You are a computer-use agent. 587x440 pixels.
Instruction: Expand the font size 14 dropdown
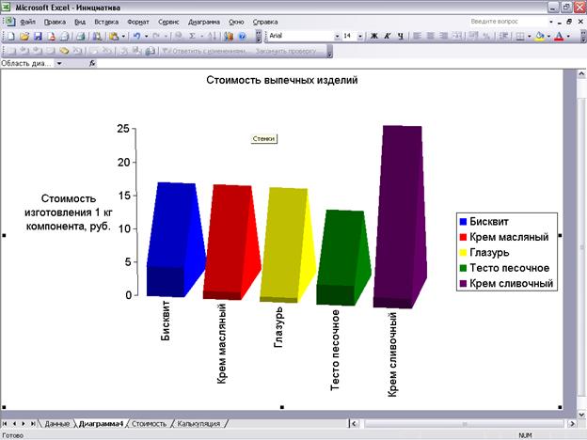click(x=360, y=36)
